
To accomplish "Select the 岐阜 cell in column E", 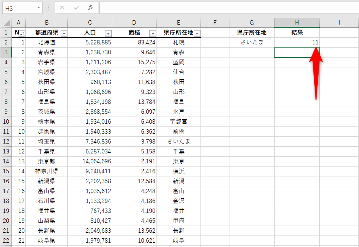I will click(x=179, y=240).
